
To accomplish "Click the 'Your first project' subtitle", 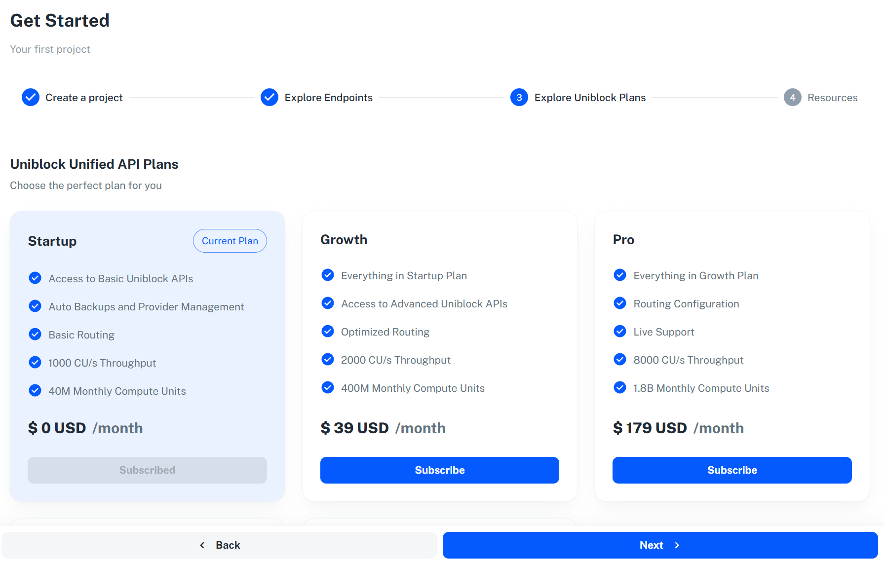I will (x=50, y=49).
